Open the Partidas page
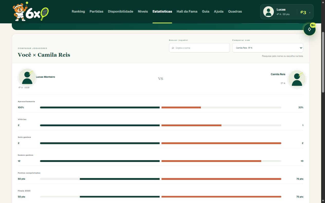325x203 pixels. [x=96, y=12]
